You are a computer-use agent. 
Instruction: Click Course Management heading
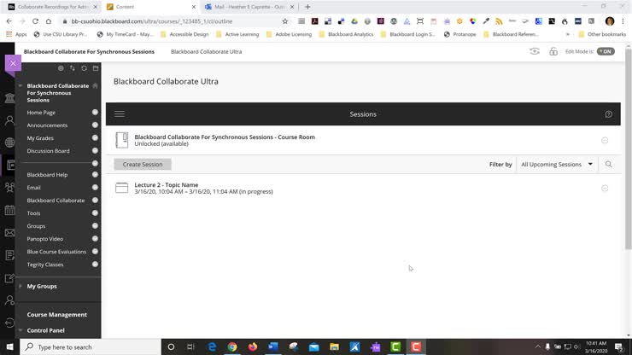click(57, 315)
